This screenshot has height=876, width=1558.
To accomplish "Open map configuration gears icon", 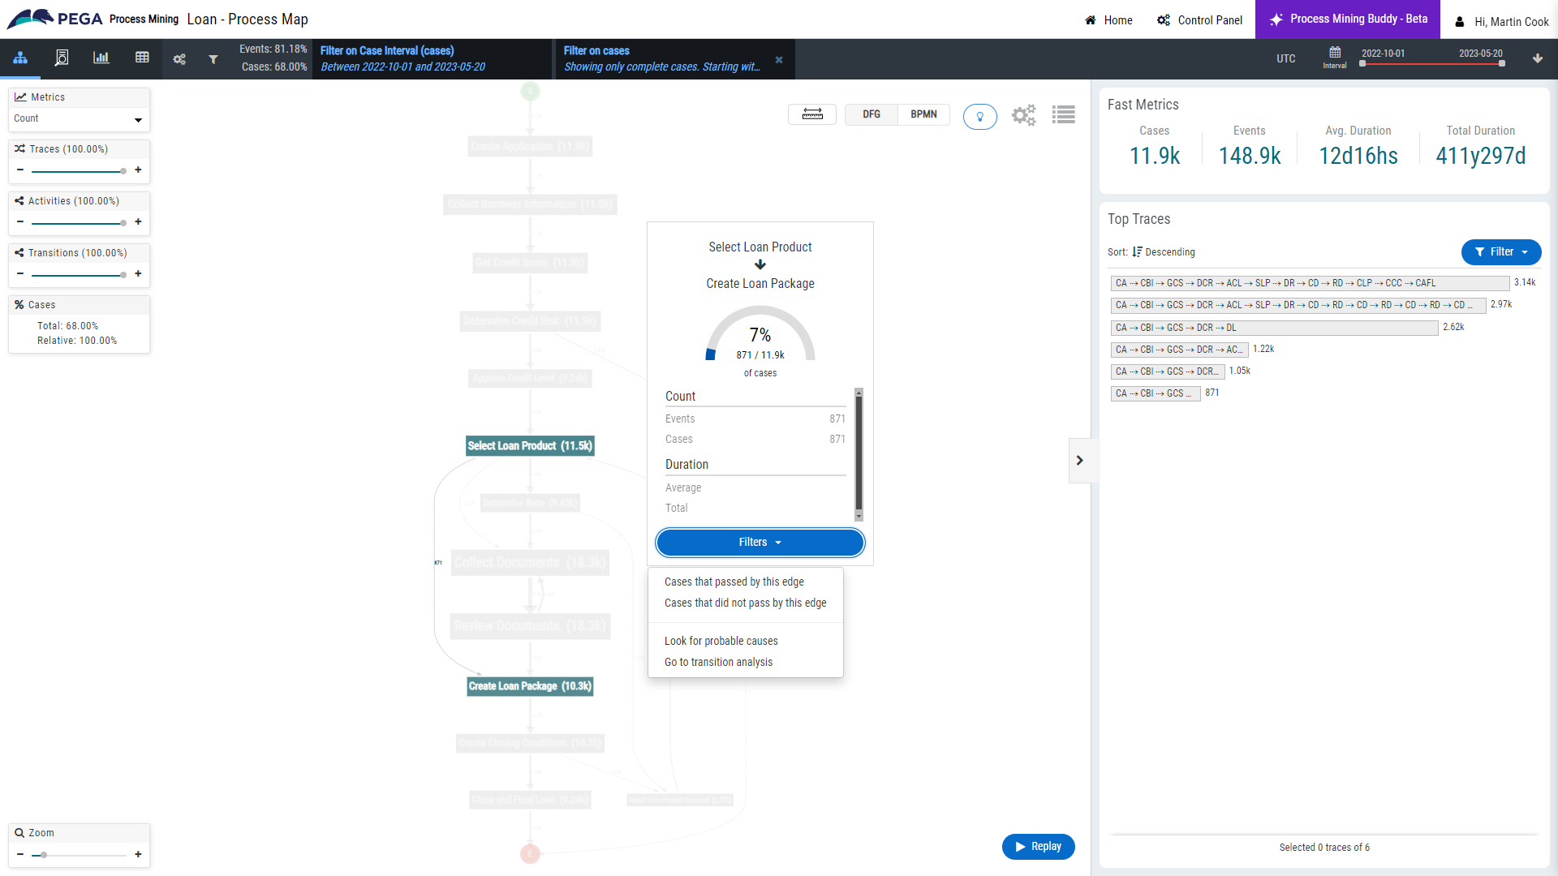I will click(x=1024, y=115).
